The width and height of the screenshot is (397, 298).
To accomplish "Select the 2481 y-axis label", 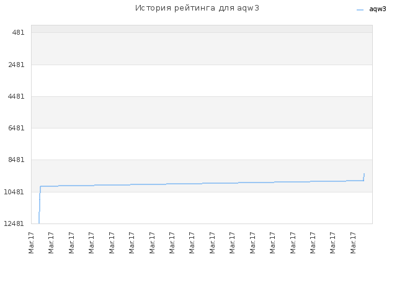I will click(x=17, y=65).
